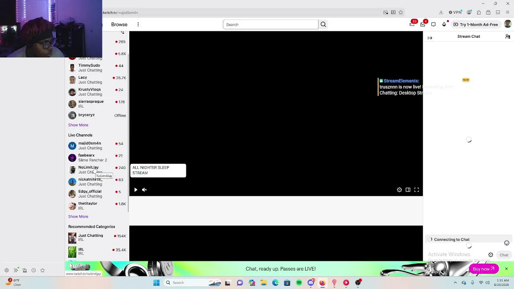Show more live channels
514x289 pixels.
78,216
